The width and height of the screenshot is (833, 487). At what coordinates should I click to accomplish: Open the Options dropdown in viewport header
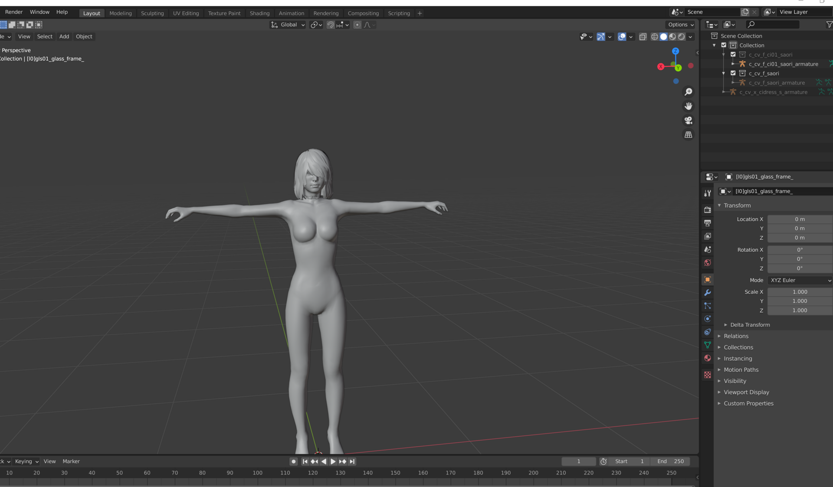(681, 25)
